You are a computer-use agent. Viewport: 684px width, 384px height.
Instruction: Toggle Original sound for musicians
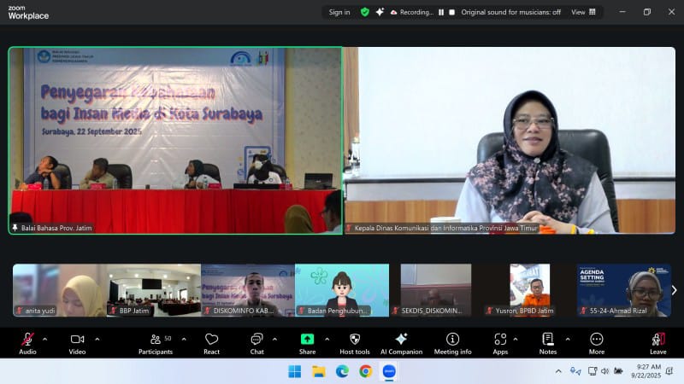(x=510, y=12)
